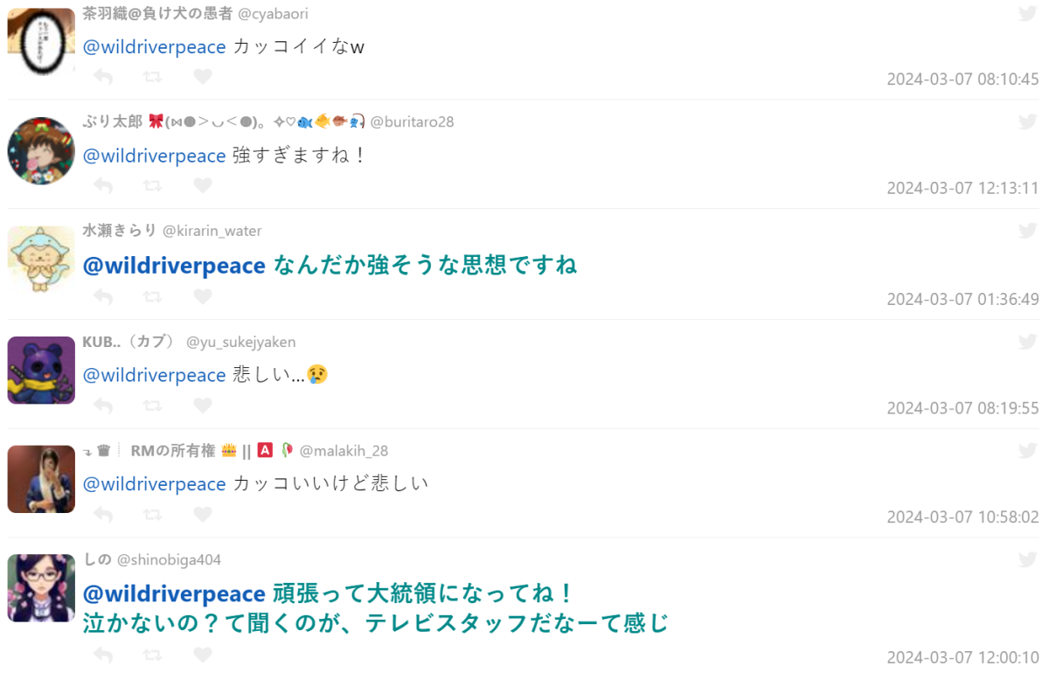Like kirarin_water's tweet
Viewport: 1049px width, 673px height.
pos(202,297)
